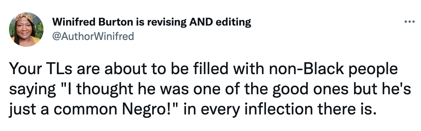This screenshot has height=131, width=421.
Task: Click the gray username under the display name
Action: [x=93, y=36]
